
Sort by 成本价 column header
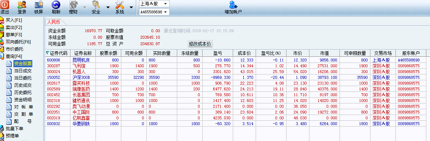point(244,53)
